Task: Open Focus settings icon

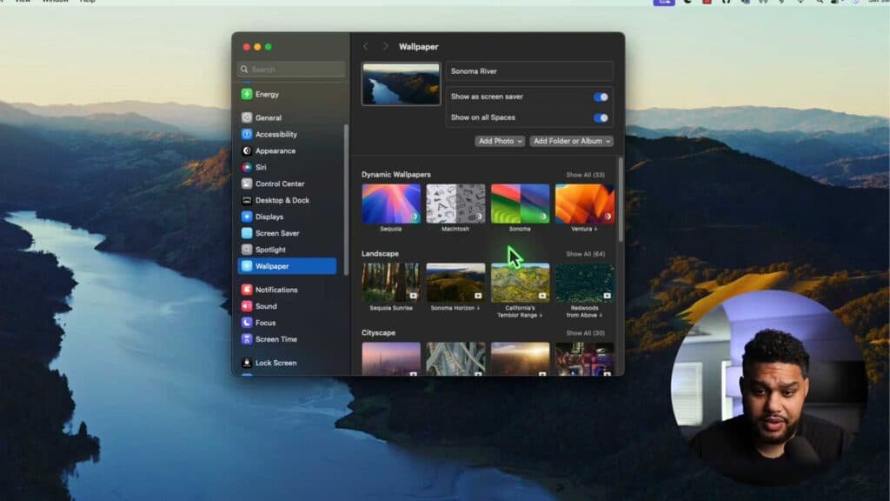Action: (246, 323)
